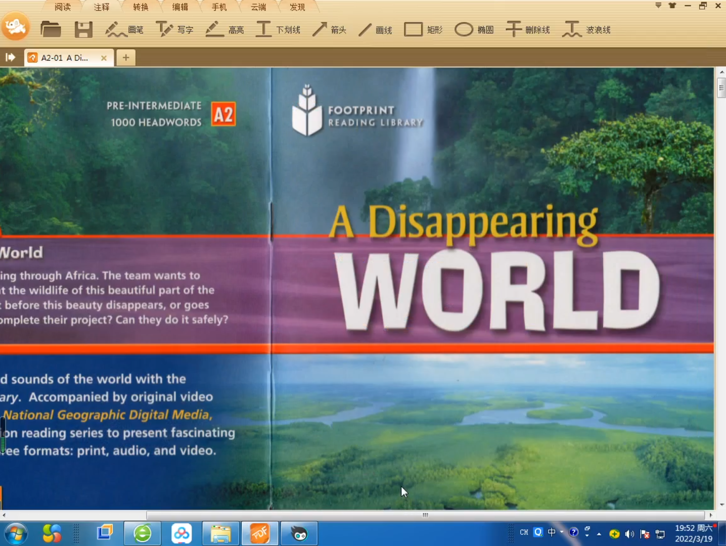The image size is (726, 546).
Task: Open the 编辑 edit tab
Action: click(180, 7)
